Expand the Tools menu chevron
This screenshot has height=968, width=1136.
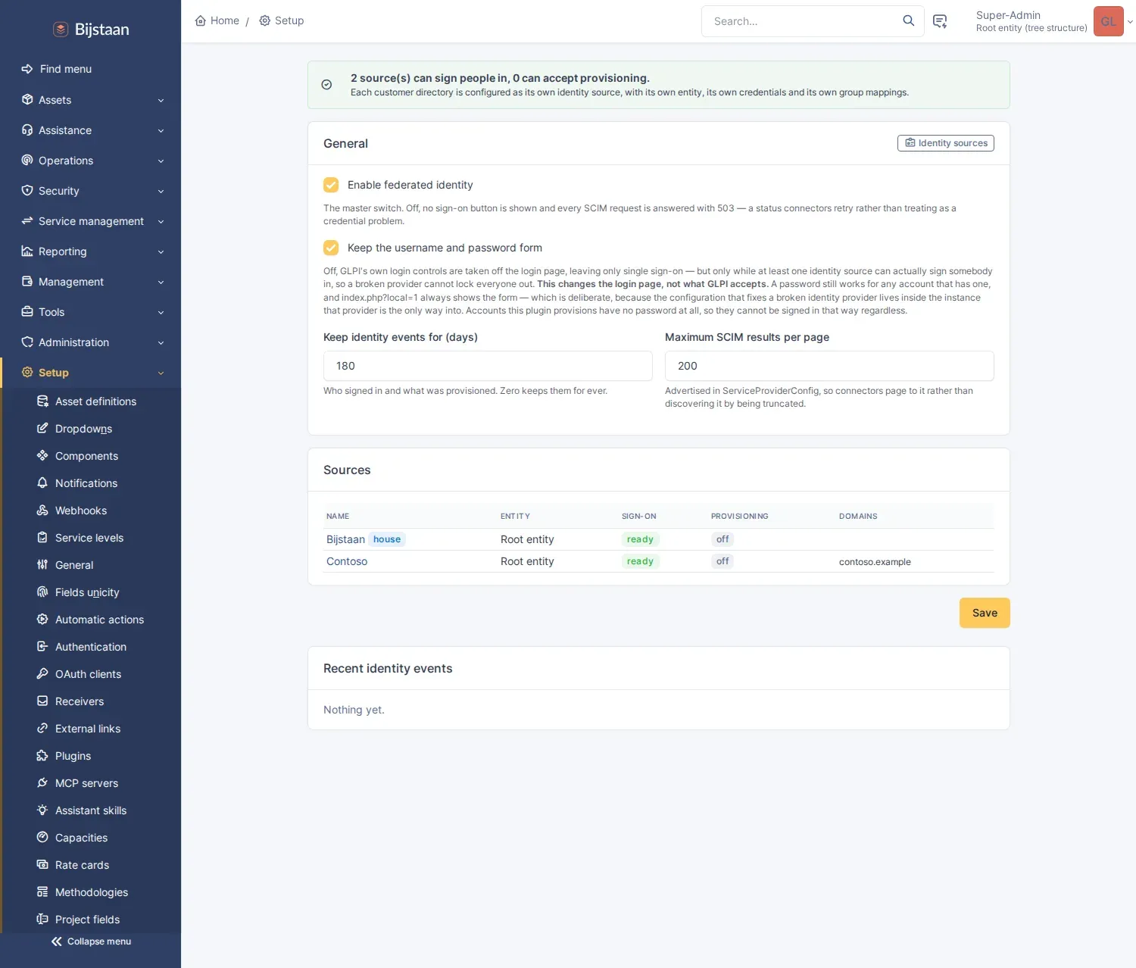pos(161,312)
